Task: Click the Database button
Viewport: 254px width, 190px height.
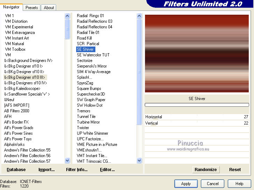Action: pyautogui.click(x=16, y=170)
